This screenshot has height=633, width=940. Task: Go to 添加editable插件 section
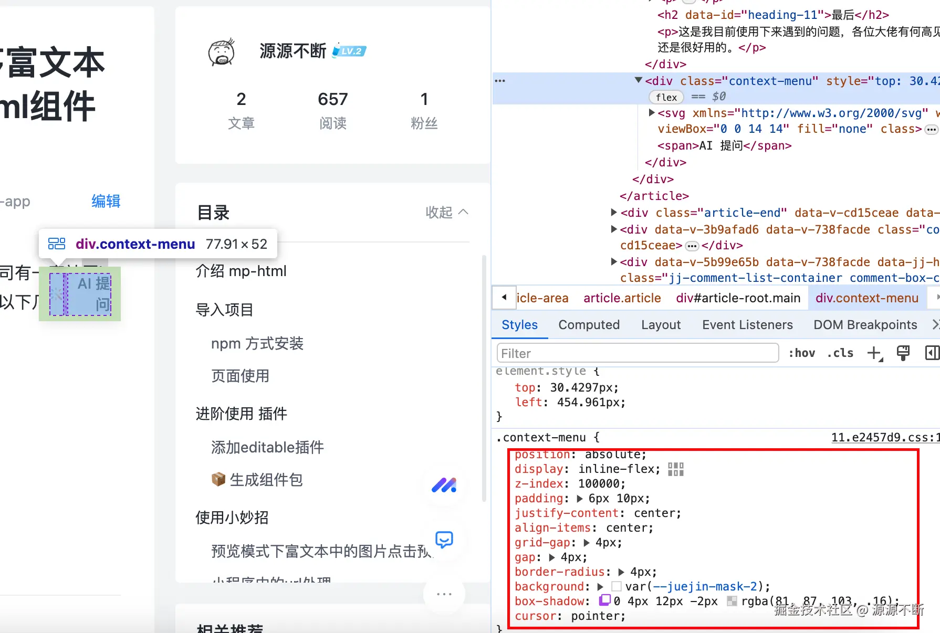[x=267, y=447]
